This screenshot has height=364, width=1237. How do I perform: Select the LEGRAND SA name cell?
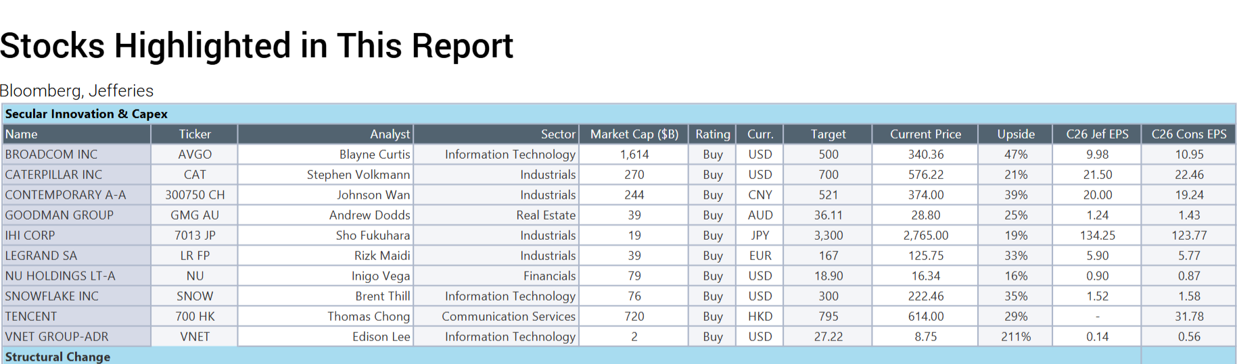click(x=41, y=256)
